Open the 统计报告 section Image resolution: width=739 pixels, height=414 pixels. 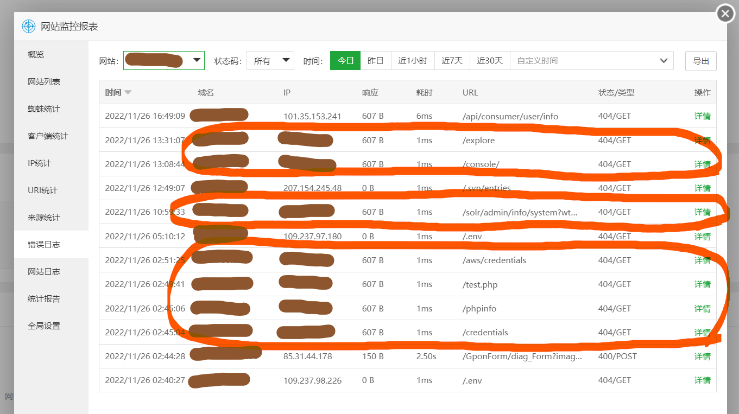[x=51, y=298]
